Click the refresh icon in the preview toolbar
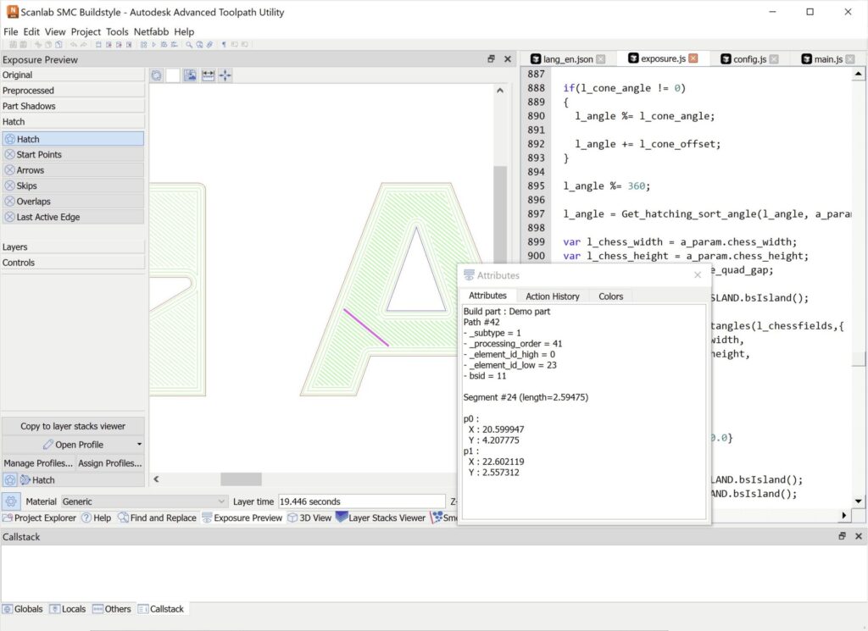The height and width of the screenshot is (631, 868). coord(156,75)
